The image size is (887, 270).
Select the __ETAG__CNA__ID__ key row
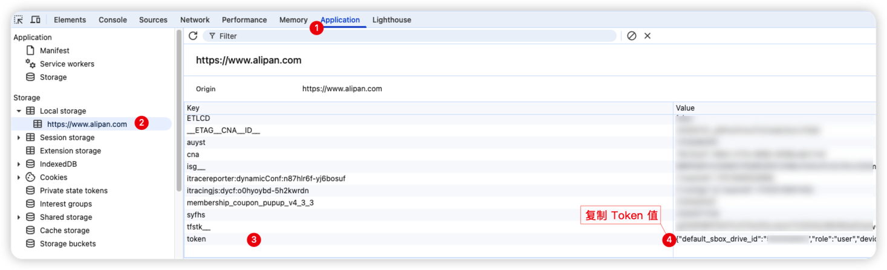point(429,130)
